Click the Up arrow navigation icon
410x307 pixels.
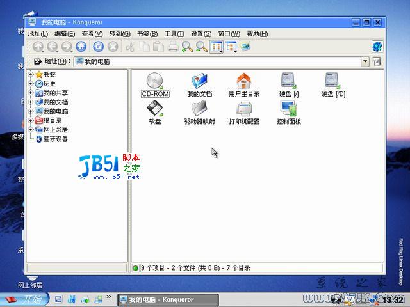(38, 47)
